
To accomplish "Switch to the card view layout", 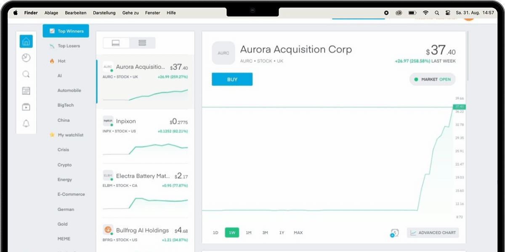I will [116, 43].
